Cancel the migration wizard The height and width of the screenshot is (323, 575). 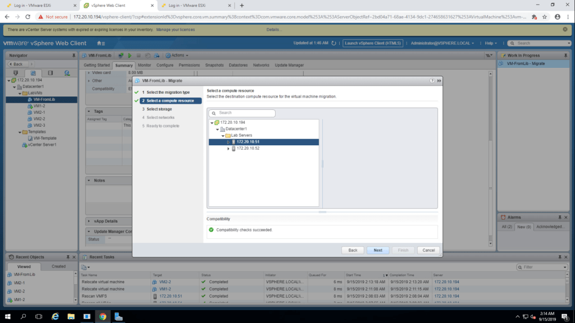428,250
